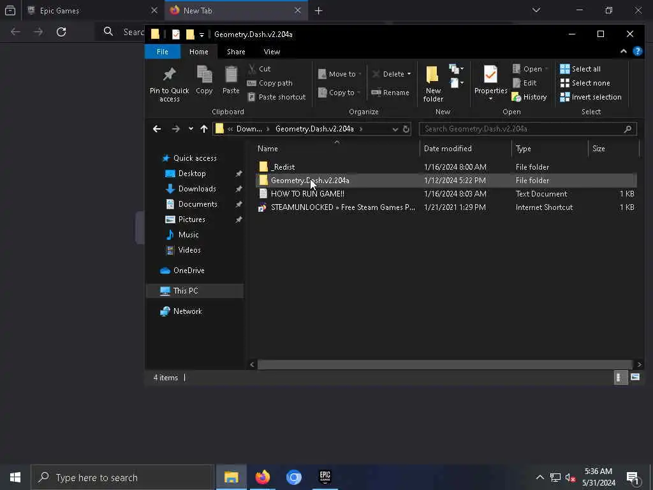Click Select none in ribbon
Screen dimensions: 653x490
click(x=585, y=83)
